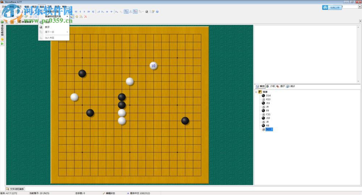This screenshot has width=362, height=195.
Task: Open the 高级 menu in menu bar
Action: [x=42, y=7]
